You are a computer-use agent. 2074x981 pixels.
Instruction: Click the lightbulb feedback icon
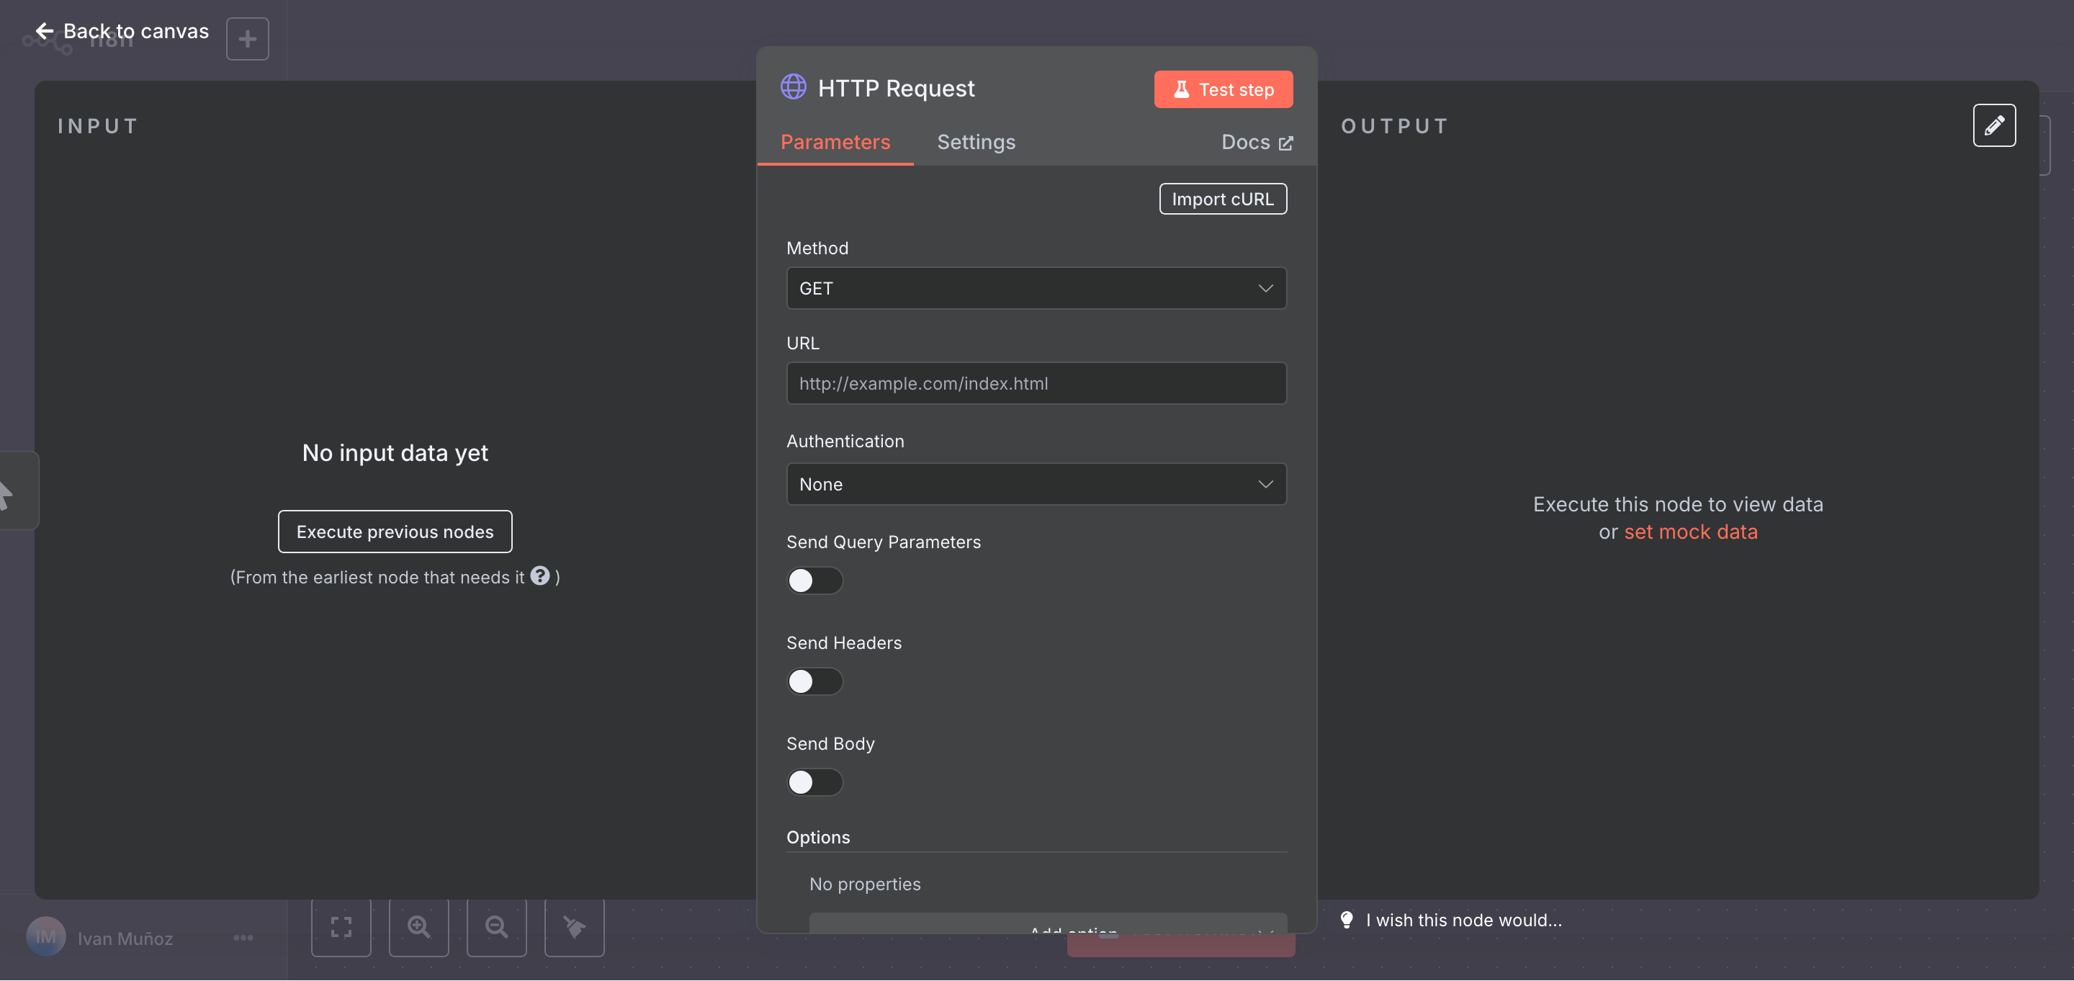coord(1346,919)
